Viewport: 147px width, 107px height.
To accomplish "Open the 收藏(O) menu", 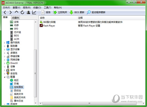I will 37,8.
